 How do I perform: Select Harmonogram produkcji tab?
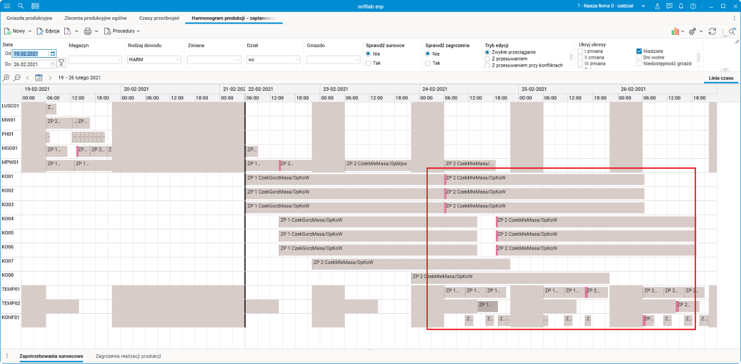233,18
